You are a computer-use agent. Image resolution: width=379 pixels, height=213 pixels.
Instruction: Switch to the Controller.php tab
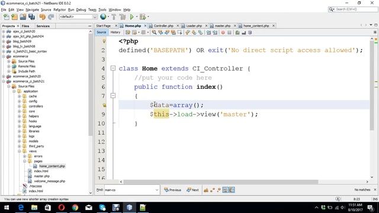coord(163,25)
